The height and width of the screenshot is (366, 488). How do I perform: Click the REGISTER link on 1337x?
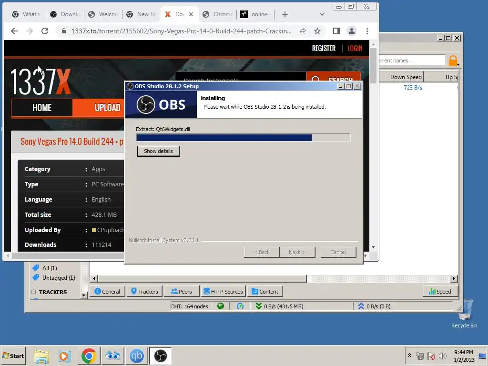324,48
